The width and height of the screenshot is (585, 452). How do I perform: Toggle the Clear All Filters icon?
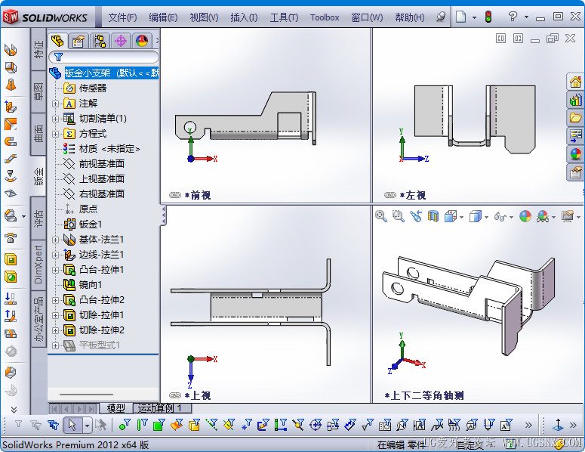click(35, 425)
